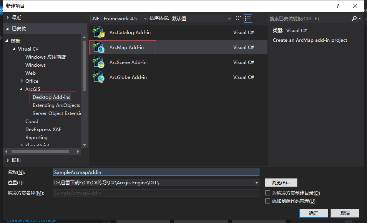The width and height of the screenshot is (367, 223).
Task: Select Extending ArcObjects category
Action: [x=56, y=105]
